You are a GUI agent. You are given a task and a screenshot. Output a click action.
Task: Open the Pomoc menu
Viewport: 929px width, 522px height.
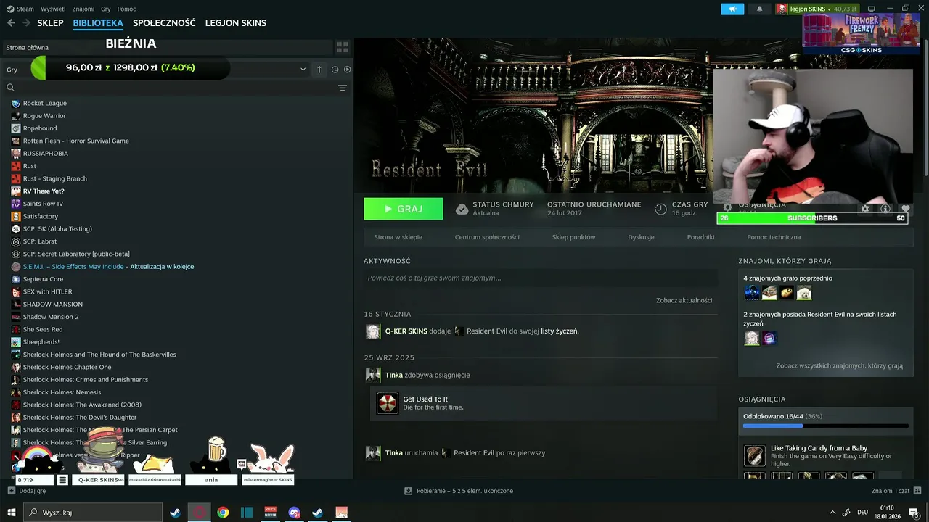point(126,9)
